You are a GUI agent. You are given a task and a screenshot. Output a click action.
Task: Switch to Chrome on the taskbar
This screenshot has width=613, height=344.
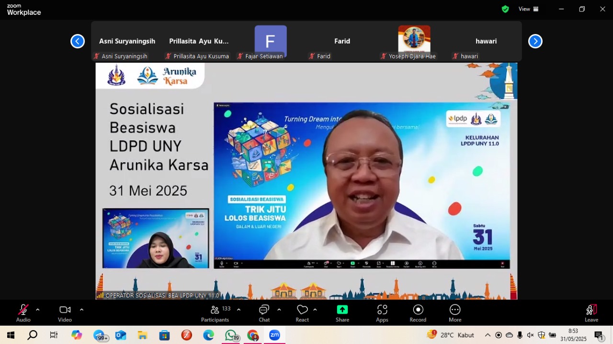click(253, 335)
